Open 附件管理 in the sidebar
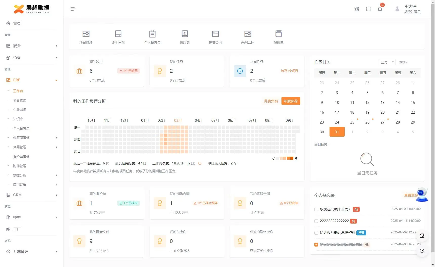435x267 pixels. tap(20, 166)
